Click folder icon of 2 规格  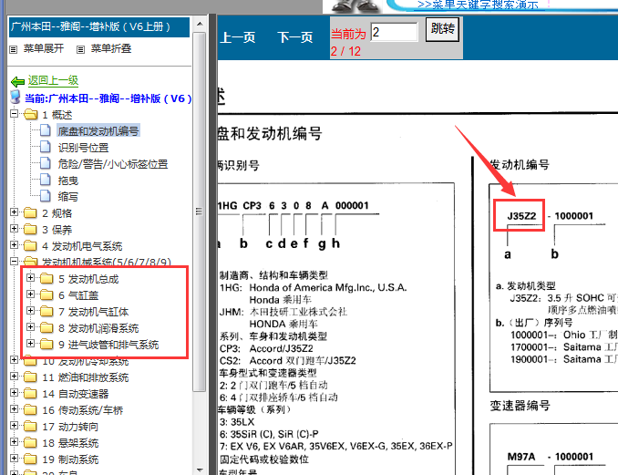(30, 213)
